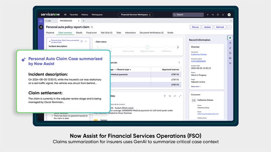This screenshot has width=271, height=152.
Task: Open the Emails tab
Action: tap(170, 33)
